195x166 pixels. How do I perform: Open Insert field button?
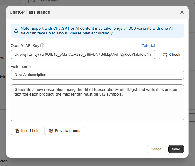pos(27,131)
